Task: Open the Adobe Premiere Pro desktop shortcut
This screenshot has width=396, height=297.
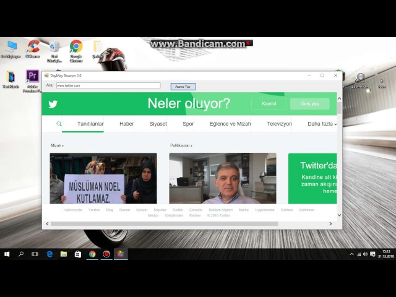Action: tap(32, 81)
